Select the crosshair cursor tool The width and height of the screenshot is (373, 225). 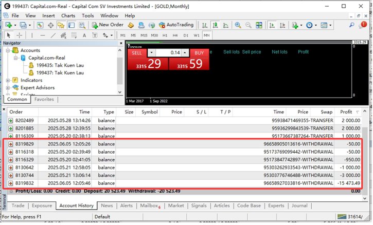[x=20, y=35]
